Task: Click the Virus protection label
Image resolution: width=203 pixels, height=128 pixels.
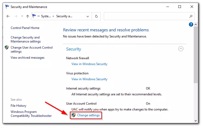Action: 77,73
